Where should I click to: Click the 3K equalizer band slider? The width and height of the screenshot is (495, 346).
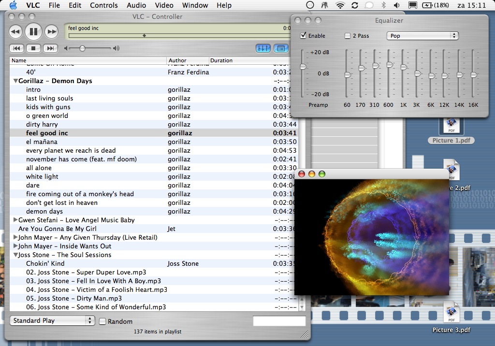(417, 73)
